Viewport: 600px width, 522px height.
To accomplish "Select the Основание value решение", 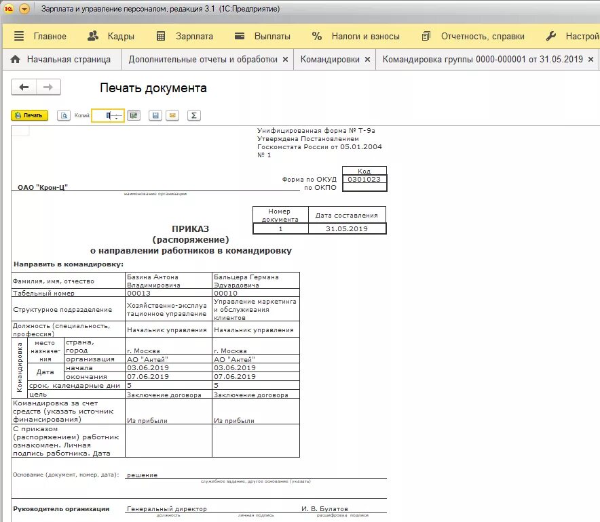I will (142, 475).
